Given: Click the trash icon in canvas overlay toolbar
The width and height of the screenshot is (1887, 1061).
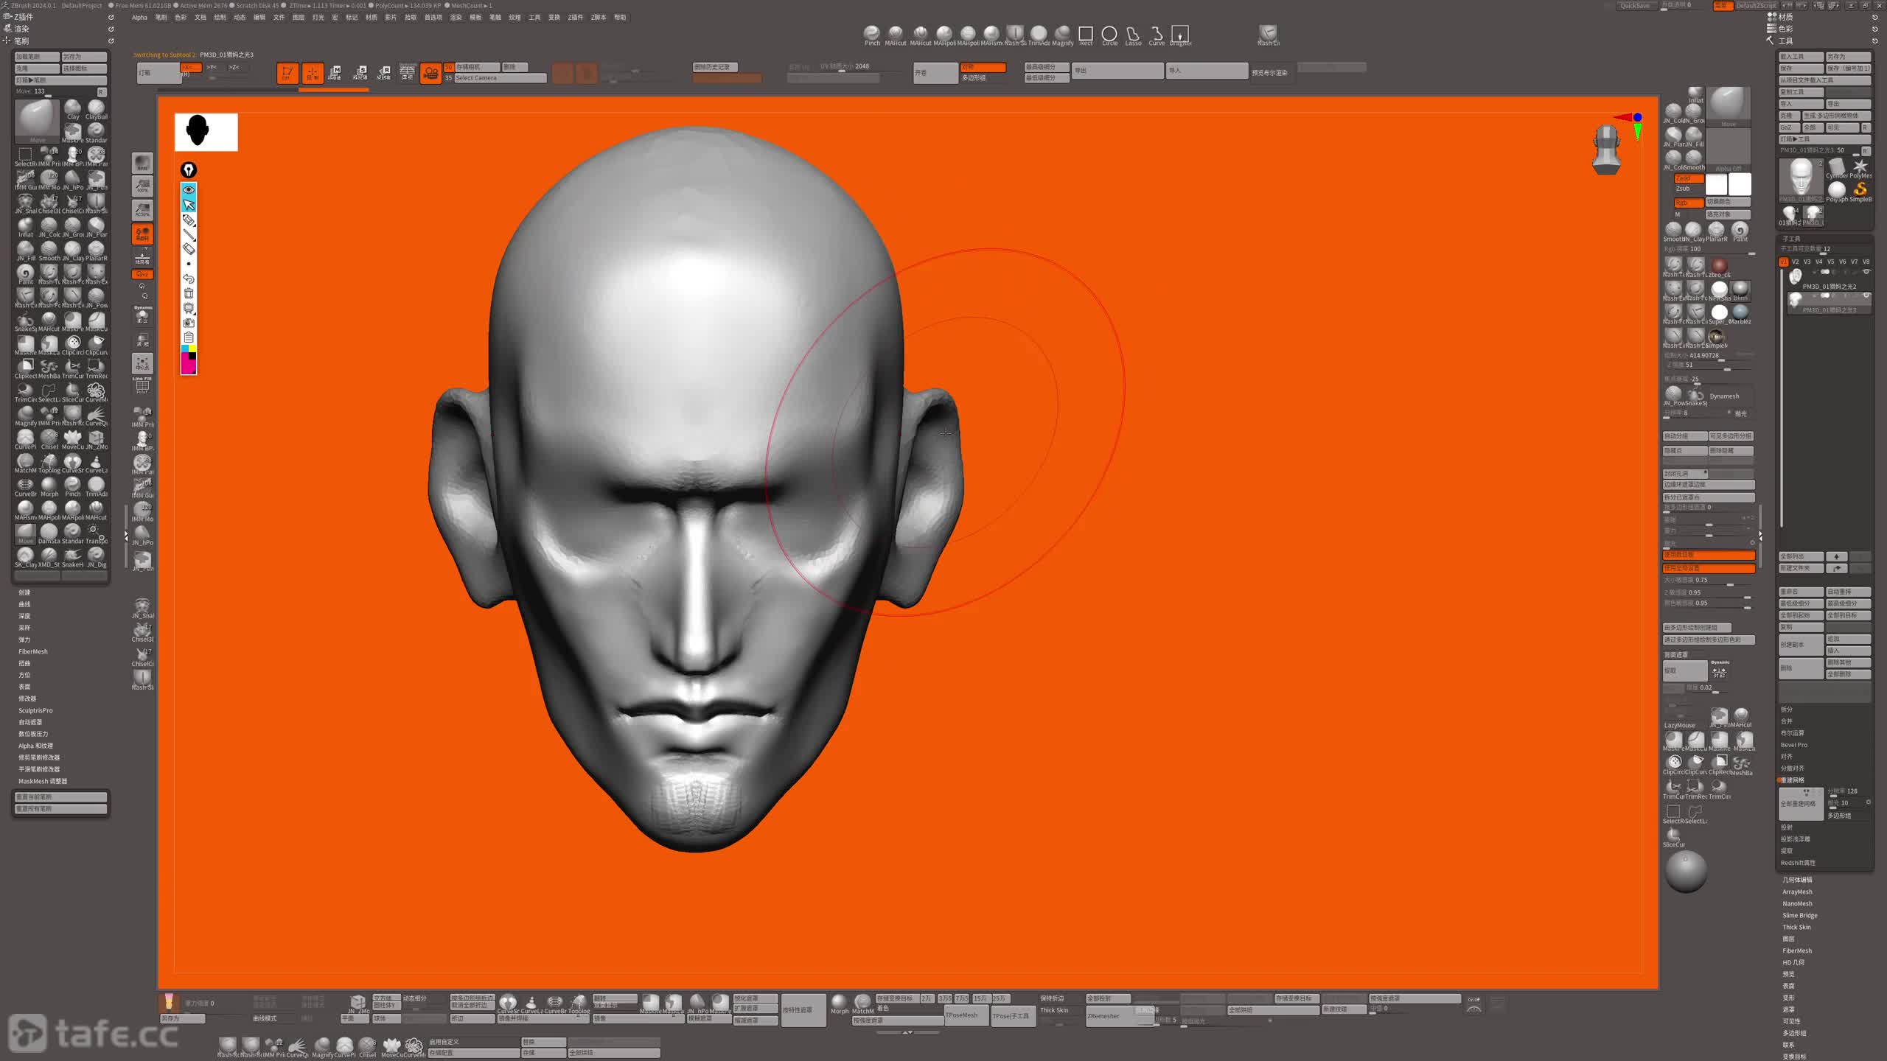Looking at the screenshot, I should point(189,293).
